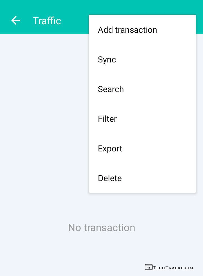Viewport: 203px width, 276px height.
Task: Choose Delete from the menu
Action: pyautogui.click(x=110, y=178)
